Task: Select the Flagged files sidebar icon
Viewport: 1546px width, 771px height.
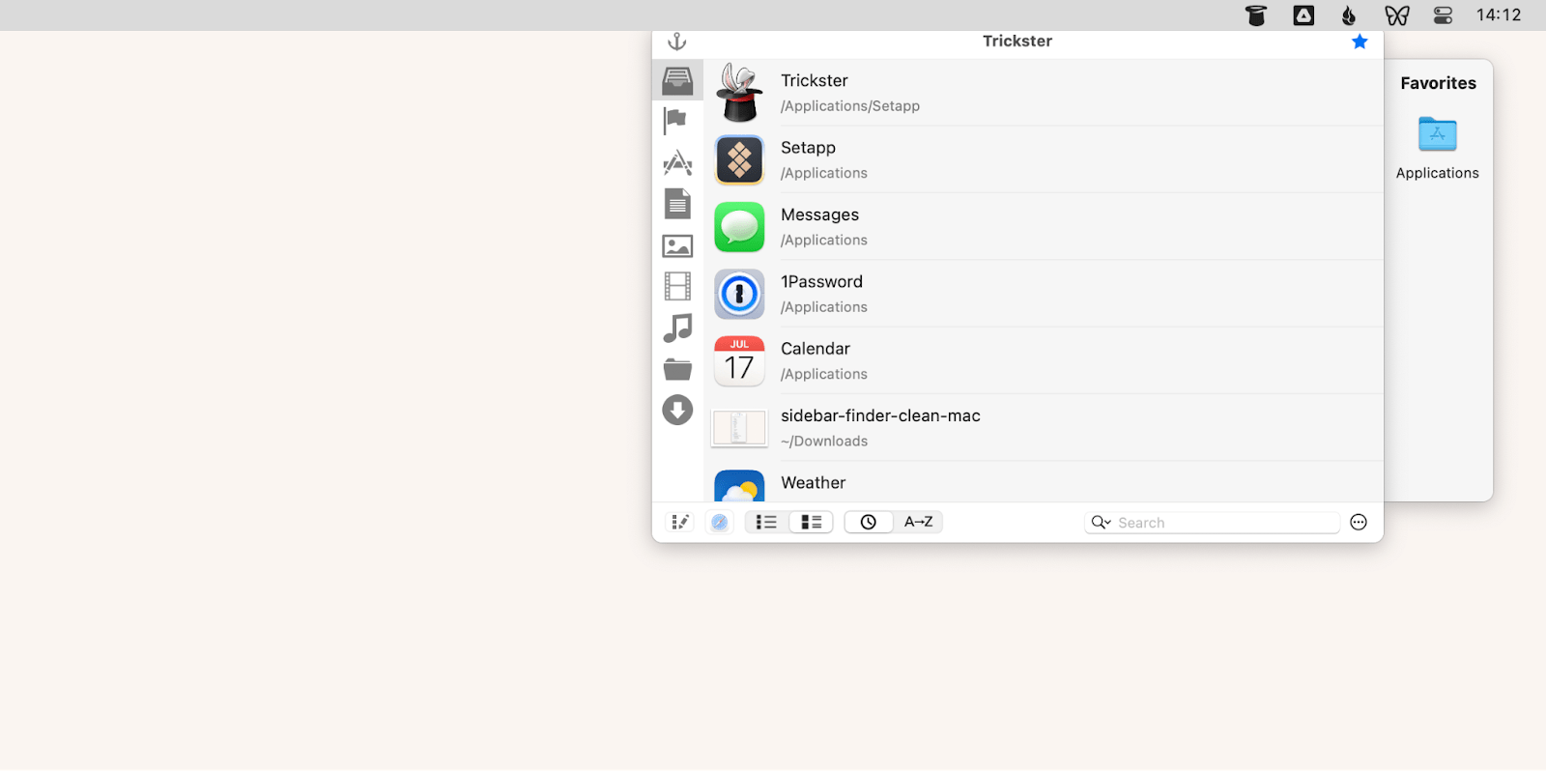Action: [x=675, y=121]
